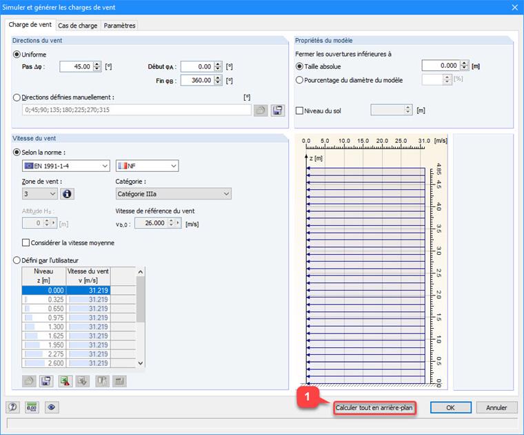The height and width of the screenshot is (435, 524).
Task: Click the Taille absolue spinner arrows
Action: point(465,65)
